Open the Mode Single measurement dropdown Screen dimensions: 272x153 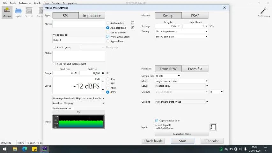click(182, 81)
